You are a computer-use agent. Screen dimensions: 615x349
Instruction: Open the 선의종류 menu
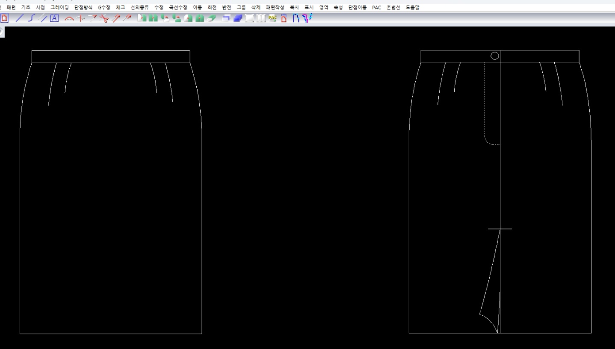pos(139,7)
